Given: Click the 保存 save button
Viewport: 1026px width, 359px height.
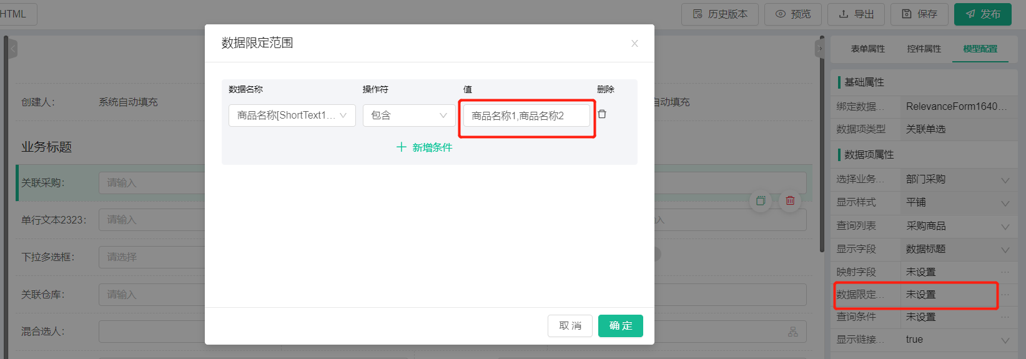Looking at the screenshot, I should [x=919, y=14].
